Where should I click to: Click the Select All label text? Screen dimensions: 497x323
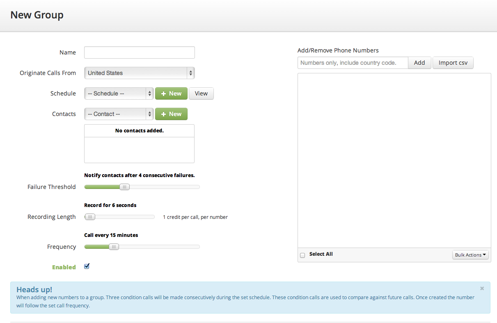(321, 254)
